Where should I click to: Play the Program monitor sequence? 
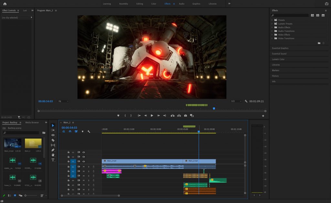click(152, 115)
